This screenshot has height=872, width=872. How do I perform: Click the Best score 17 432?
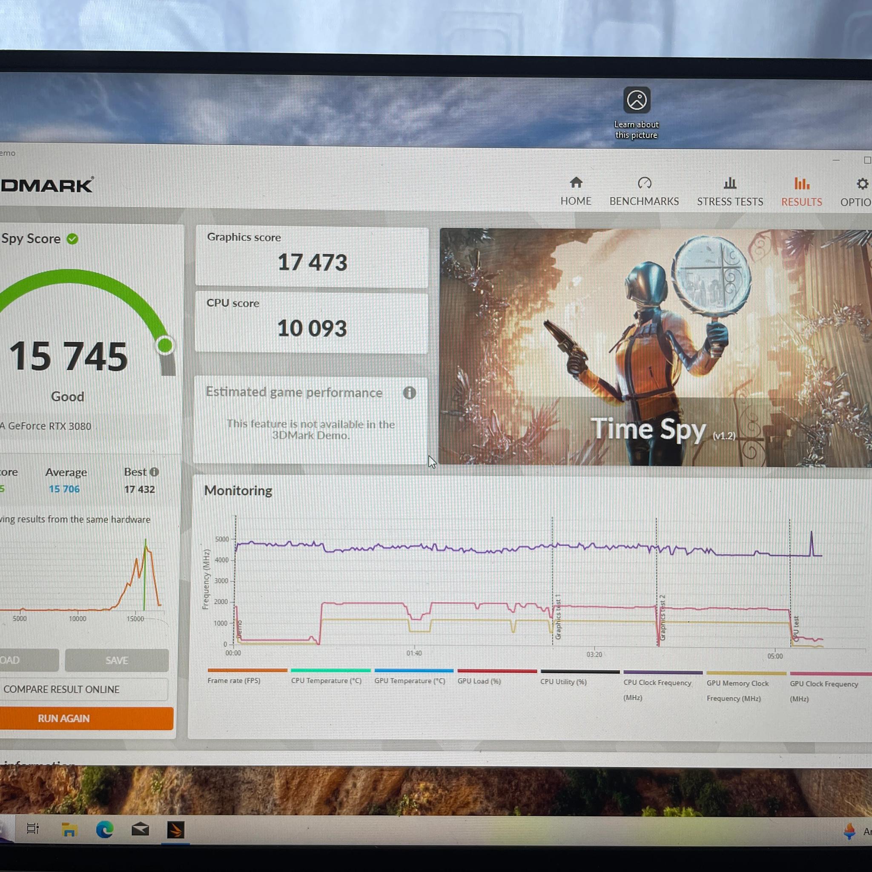coord(140,489)
